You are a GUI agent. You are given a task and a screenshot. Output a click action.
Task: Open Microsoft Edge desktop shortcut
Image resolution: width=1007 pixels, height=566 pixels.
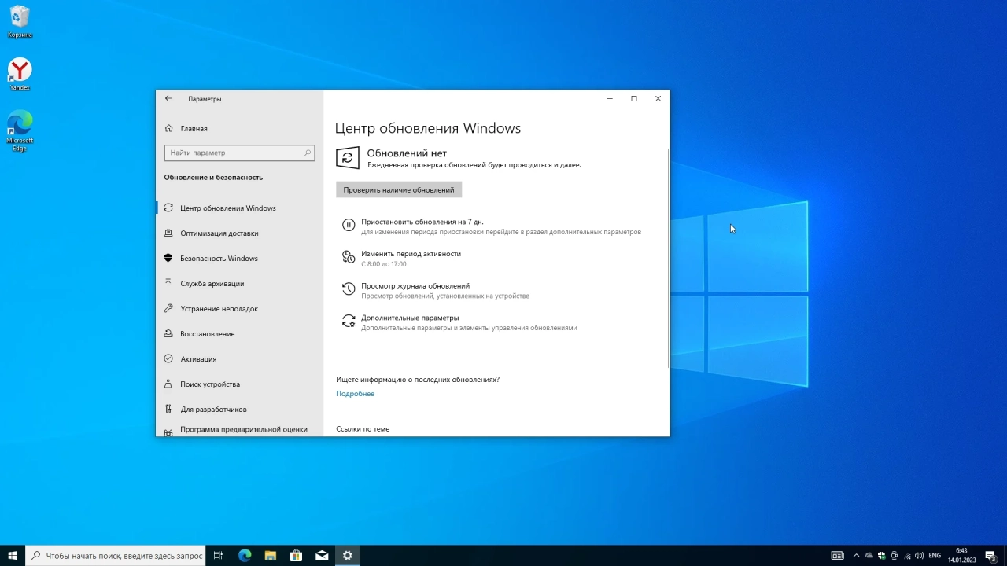point(20,130)
